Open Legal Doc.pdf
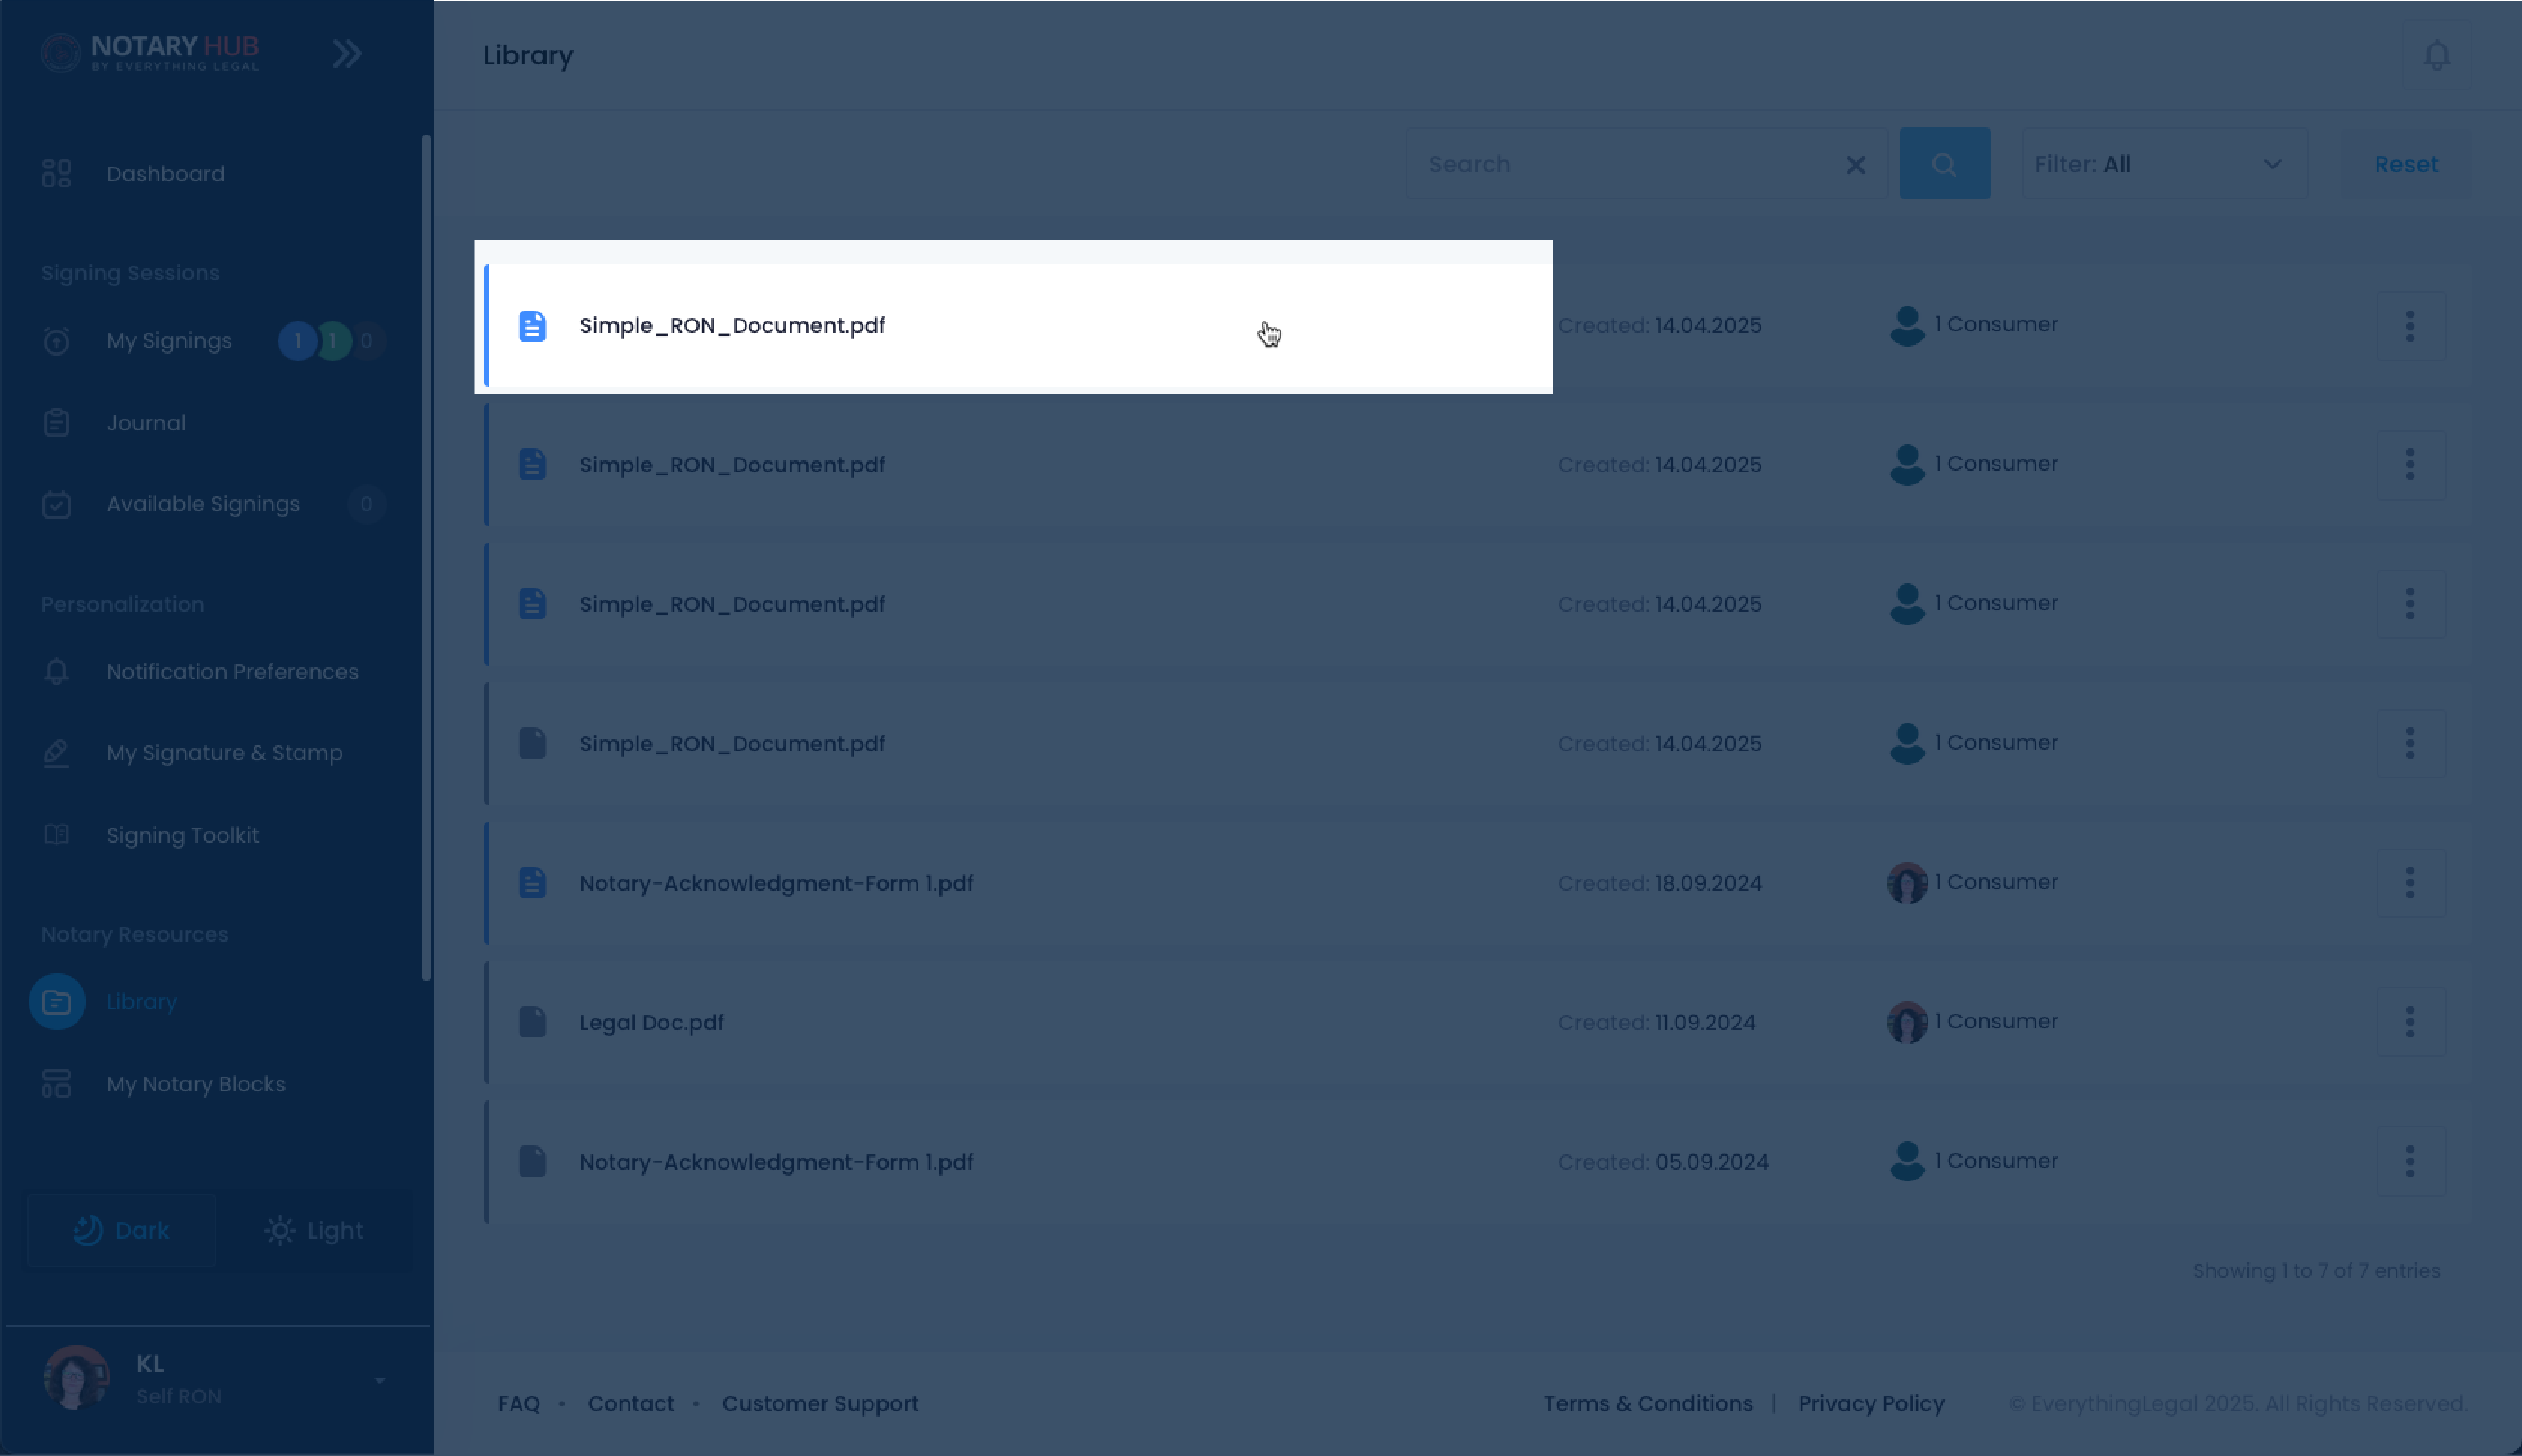This screenshot has height=1456, width=2522. click(651, 1023)
